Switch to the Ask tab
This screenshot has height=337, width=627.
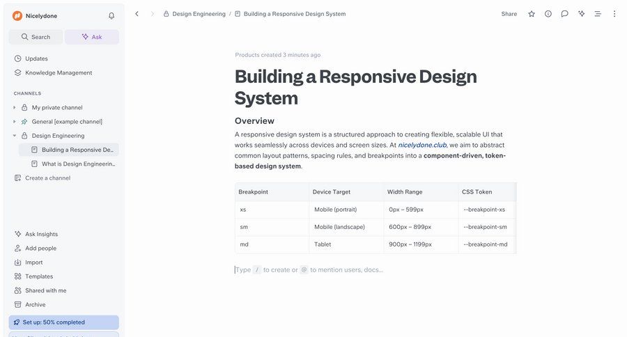[92, 37]
